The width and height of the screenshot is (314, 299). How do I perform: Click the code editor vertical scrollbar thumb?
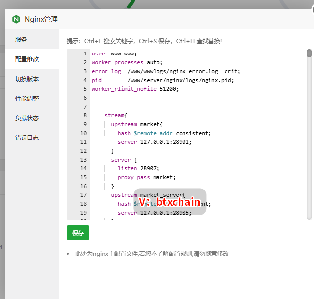[309, 54]
